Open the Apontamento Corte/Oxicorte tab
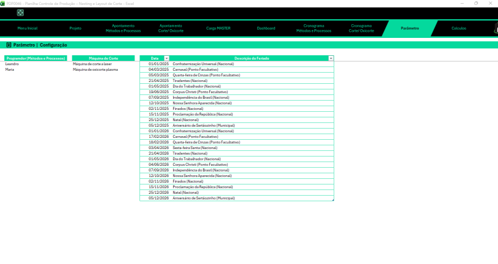Image resolution: width=498 pixels, height=264 pixels. coord(170,29)
